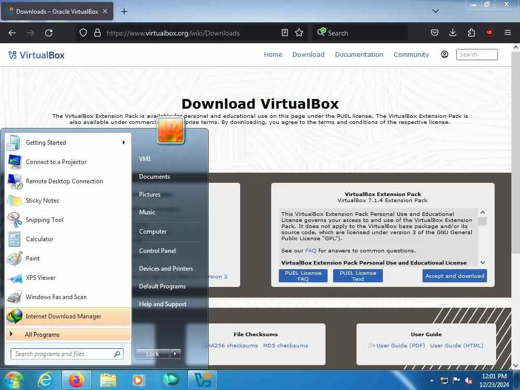520x390 pixels.
Task: Click the Lock button
Action: (152, 354)
